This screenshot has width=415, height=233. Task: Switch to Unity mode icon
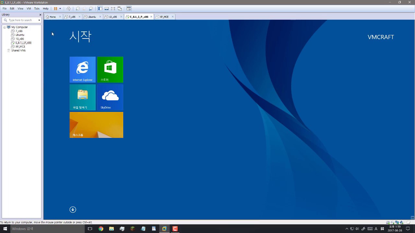tap(119, 8)
